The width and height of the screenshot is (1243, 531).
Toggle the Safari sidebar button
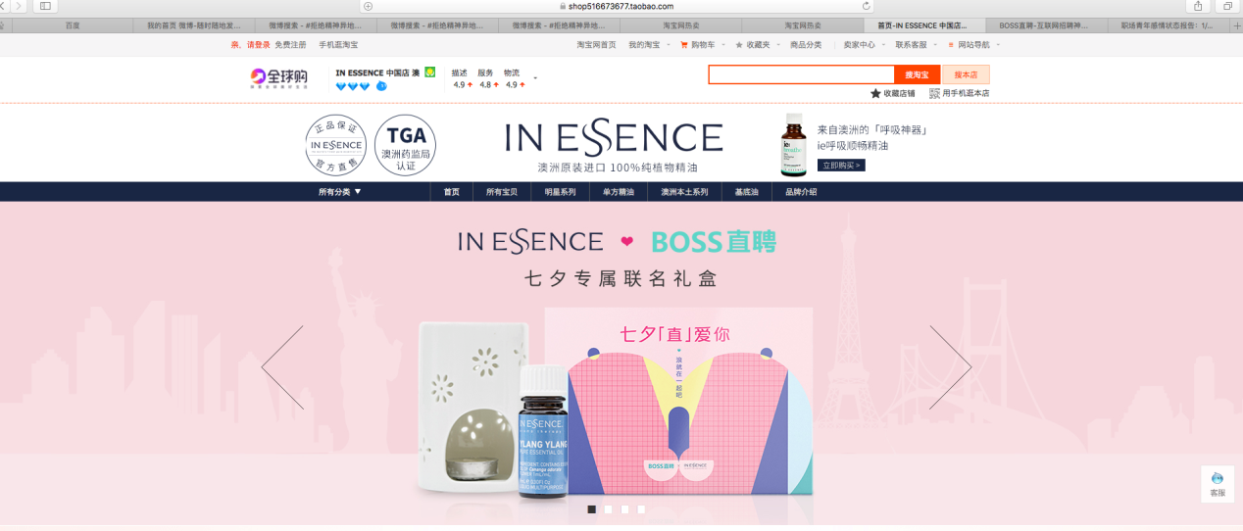45,6
